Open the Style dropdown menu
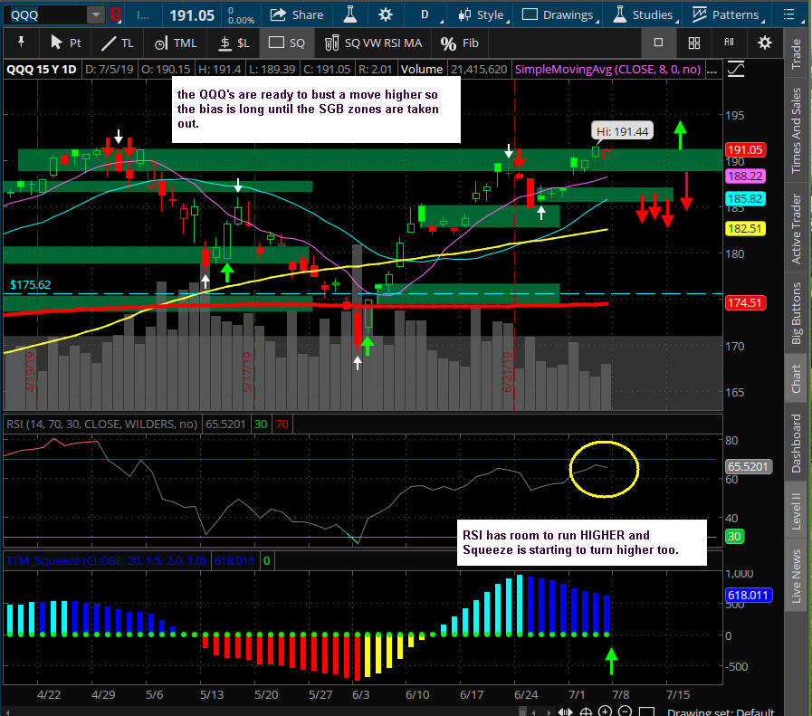The height and width of the screenshot is (716, 812). [x=481, y=14]
